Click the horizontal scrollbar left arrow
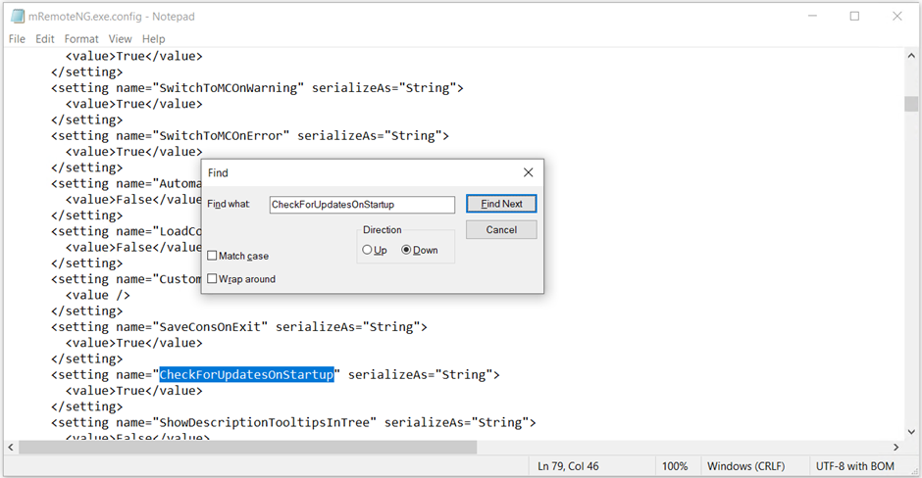This screenshot has width=922, height=478. 11,447
